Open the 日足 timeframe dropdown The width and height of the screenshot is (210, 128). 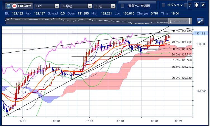[x=104, y=6]
